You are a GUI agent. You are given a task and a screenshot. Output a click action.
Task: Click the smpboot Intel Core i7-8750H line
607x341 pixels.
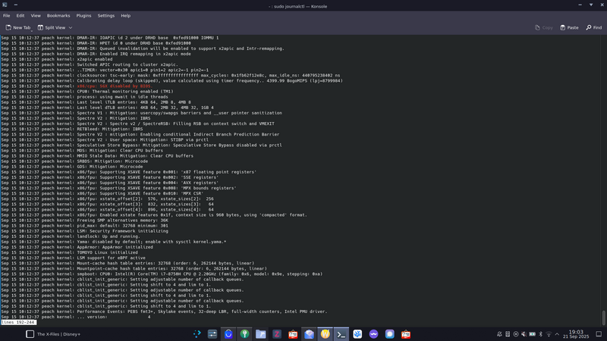point(200,274)
